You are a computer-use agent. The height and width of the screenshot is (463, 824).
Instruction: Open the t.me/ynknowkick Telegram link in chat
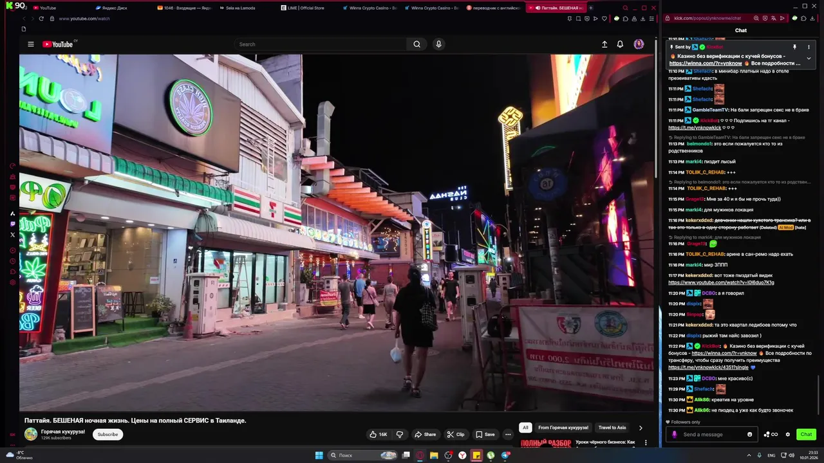(x=695, y=127)
